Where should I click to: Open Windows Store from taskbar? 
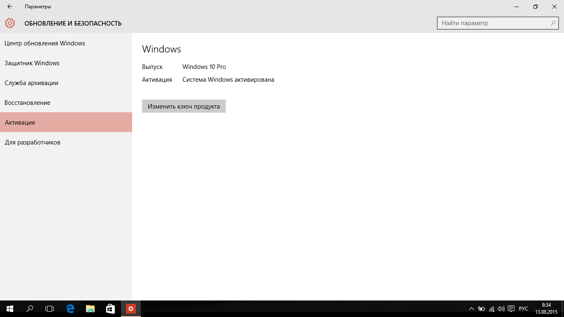coord(110,308)
